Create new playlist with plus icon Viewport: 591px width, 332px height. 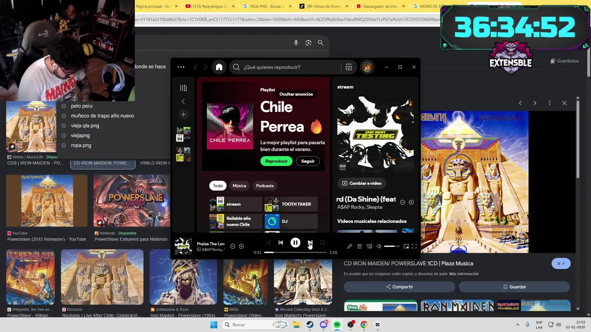183,114
